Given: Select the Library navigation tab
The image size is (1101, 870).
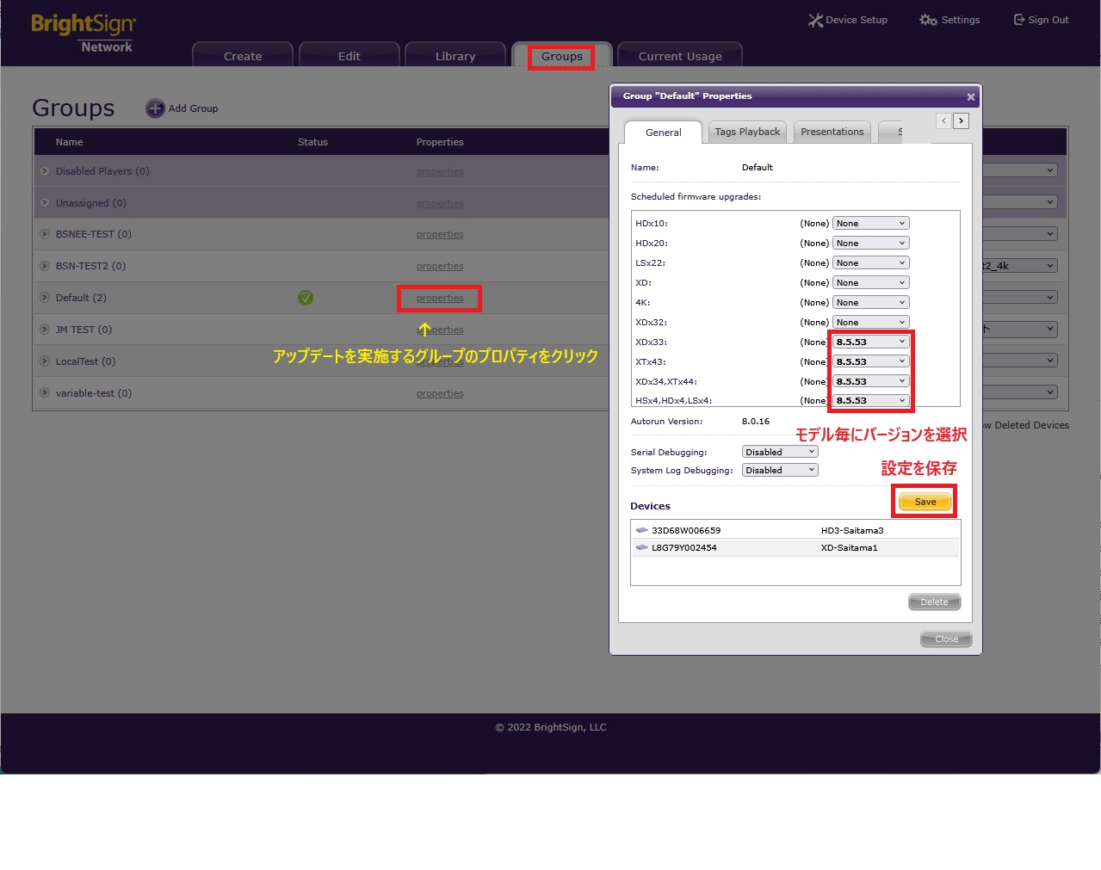Looking at the screenshot, I should point(455,57).
